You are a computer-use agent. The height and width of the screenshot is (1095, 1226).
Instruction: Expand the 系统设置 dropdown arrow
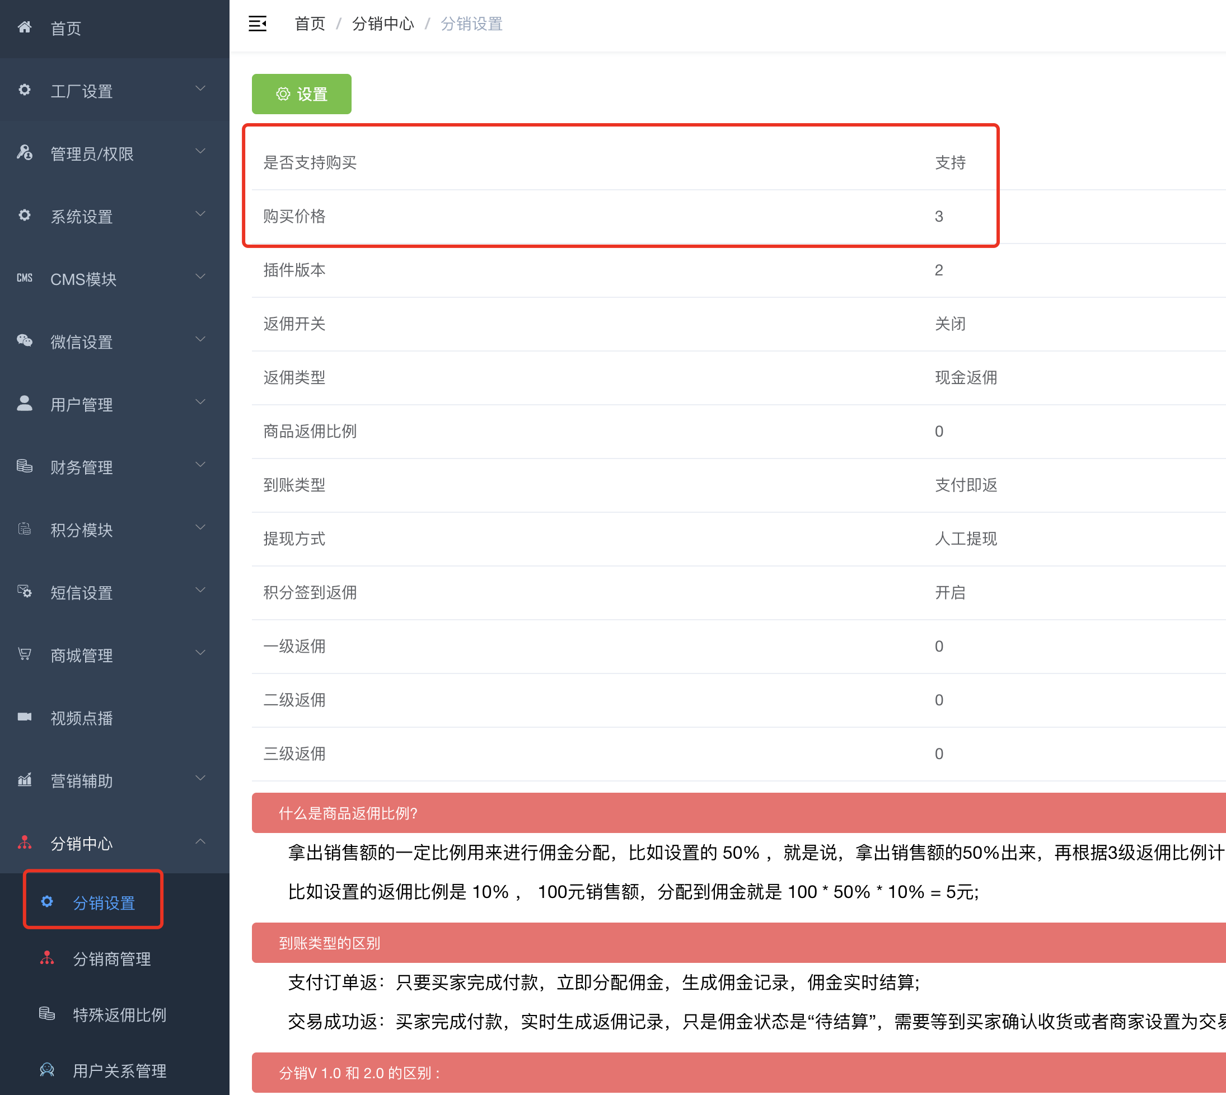point(200,215)
